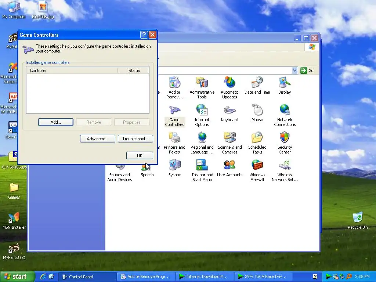Switch to 29% ToCA Race Driver taskbar button
This screenshot has height=282, width=376.
coord(263,276)
